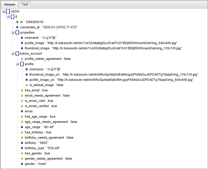Collapse the object node 0
208x169 pixels.
(8, 17)
